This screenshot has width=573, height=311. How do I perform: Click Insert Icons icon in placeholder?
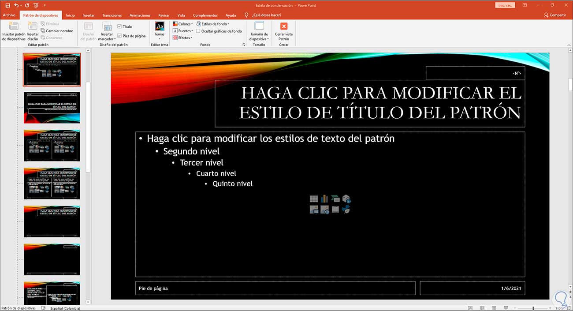pyautogui.click(x=346, y=210)
